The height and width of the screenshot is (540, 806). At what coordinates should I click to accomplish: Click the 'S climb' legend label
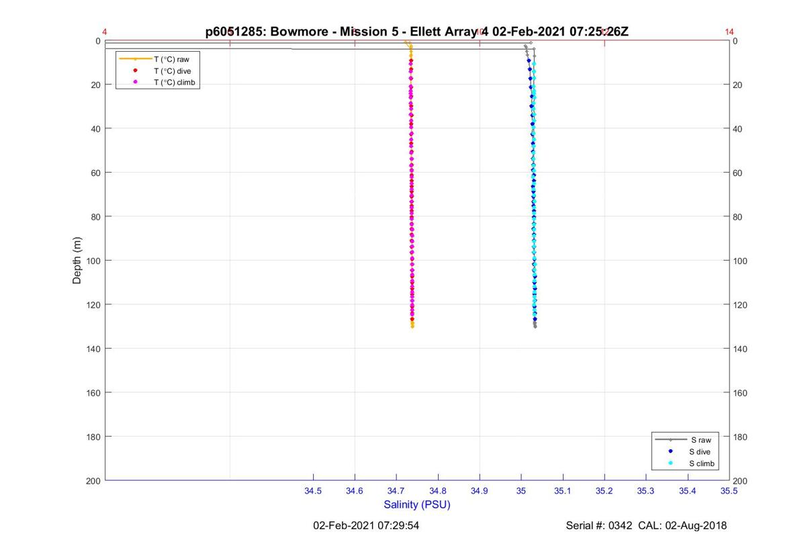[x=703, y=463]
